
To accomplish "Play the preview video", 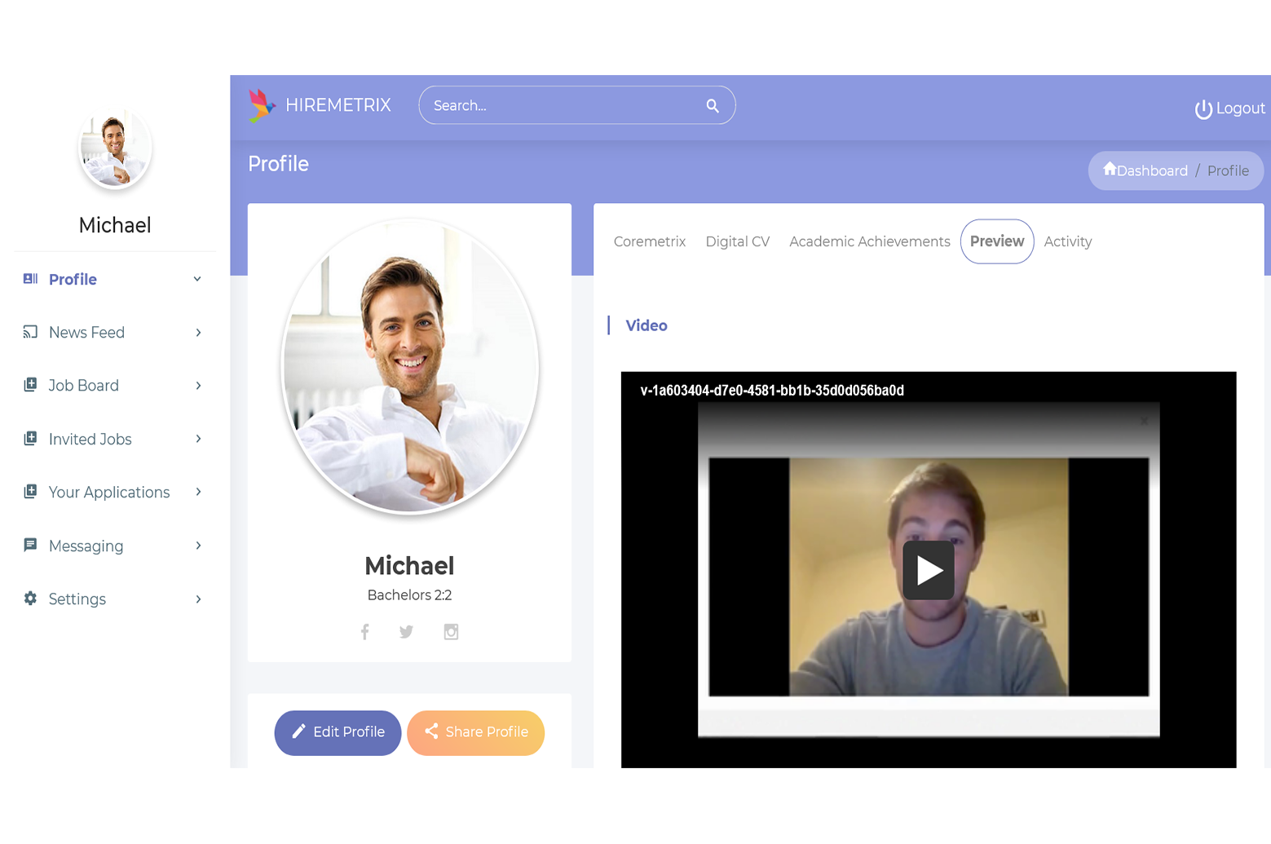I will (928, 570).
